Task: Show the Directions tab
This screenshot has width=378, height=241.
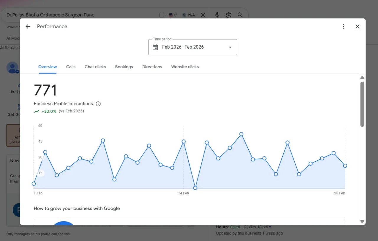Action: [x=152, y=67]
